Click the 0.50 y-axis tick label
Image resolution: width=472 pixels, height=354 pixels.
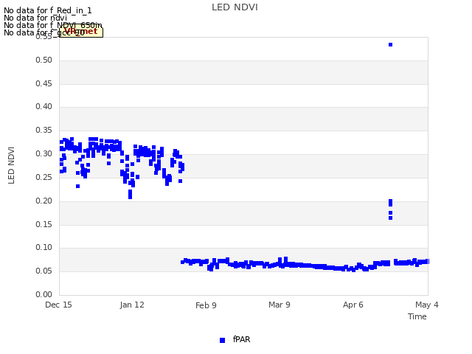click(x=44, y=60)
